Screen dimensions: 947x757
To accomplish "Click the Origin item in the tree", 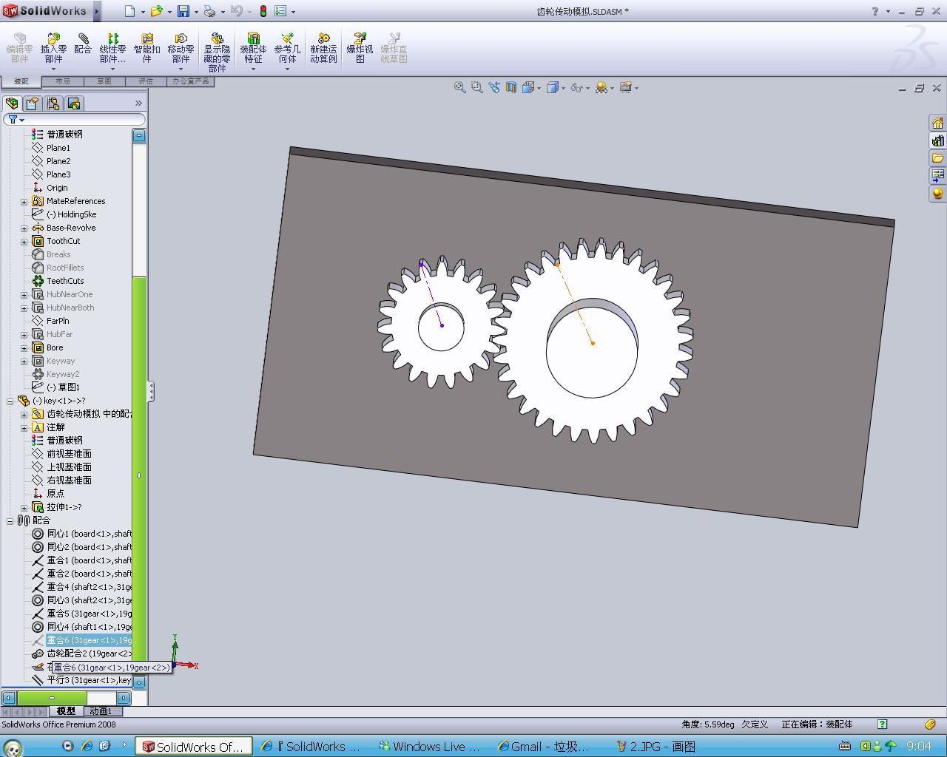I will click(x=50, y=188).
